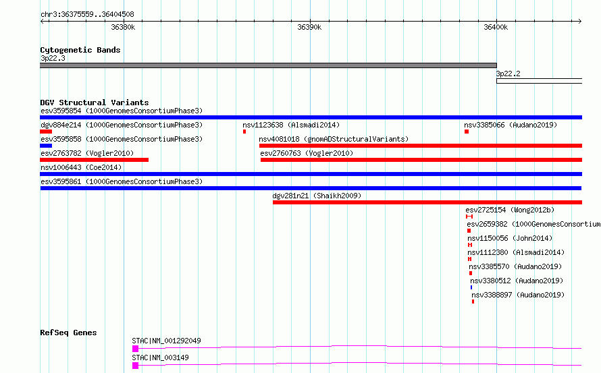Click the STAC|NM_003149 gene label
601x373 pixels.
tap(160, 357)
